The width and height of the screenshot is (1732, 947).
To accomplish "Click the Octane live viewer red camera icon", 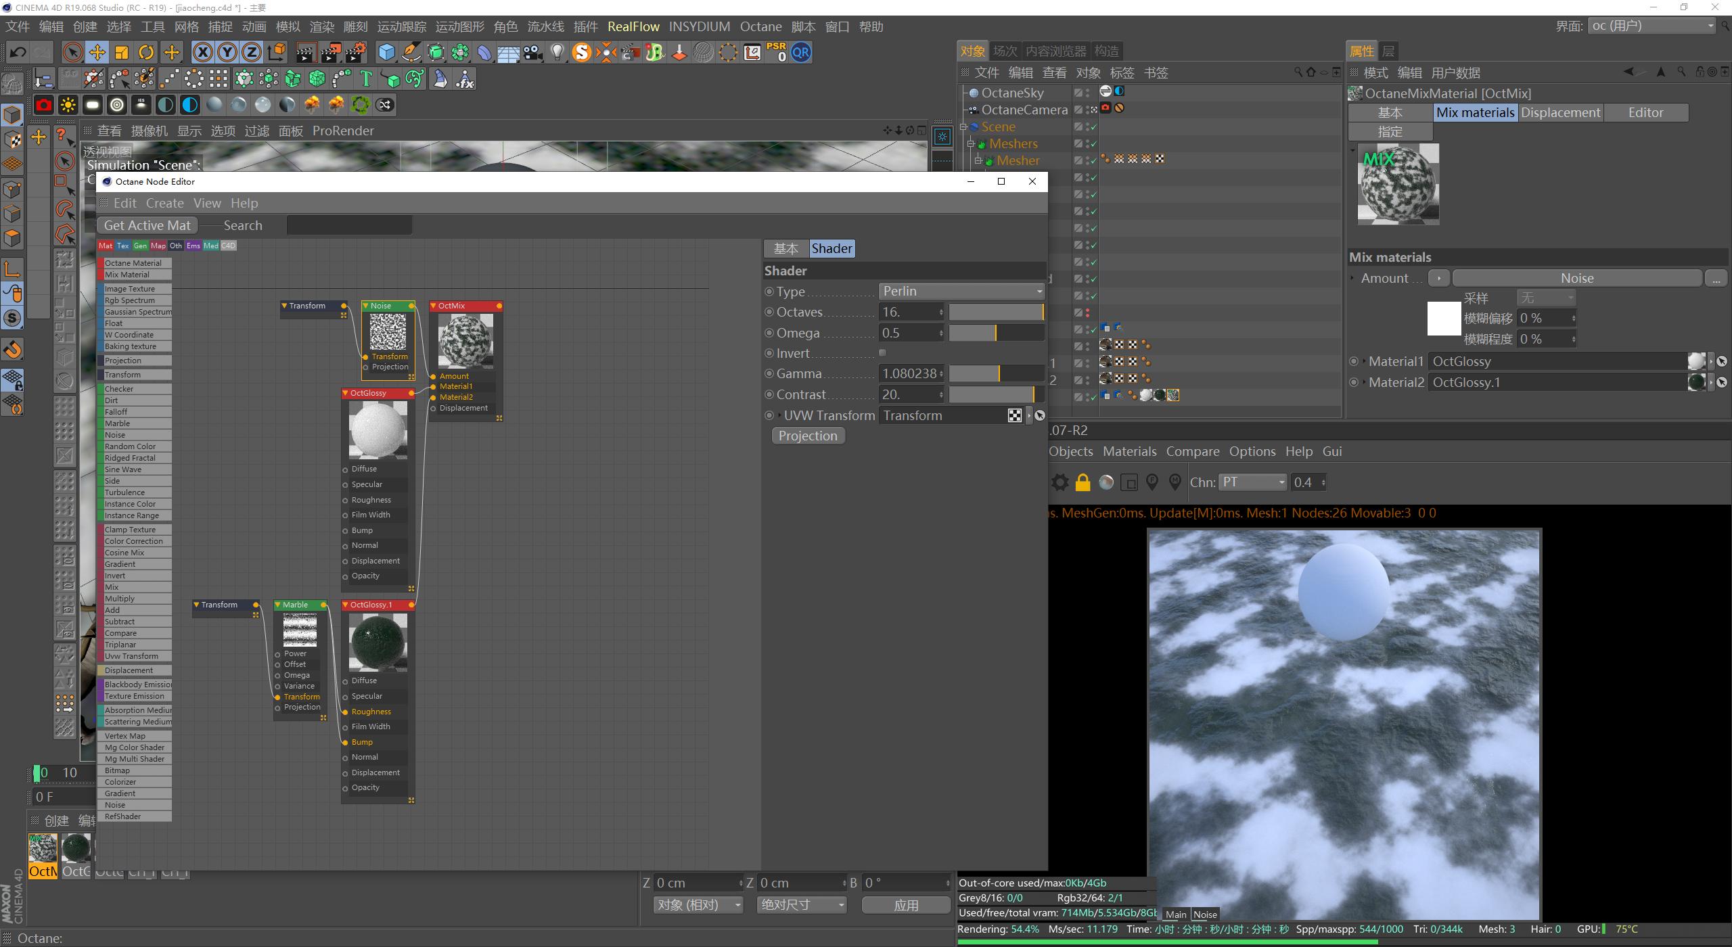I will (44, 105).
